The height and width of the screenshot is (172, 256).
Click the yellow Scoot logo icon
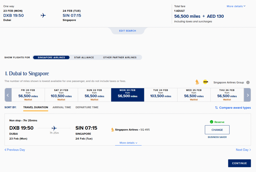[205, 82]
